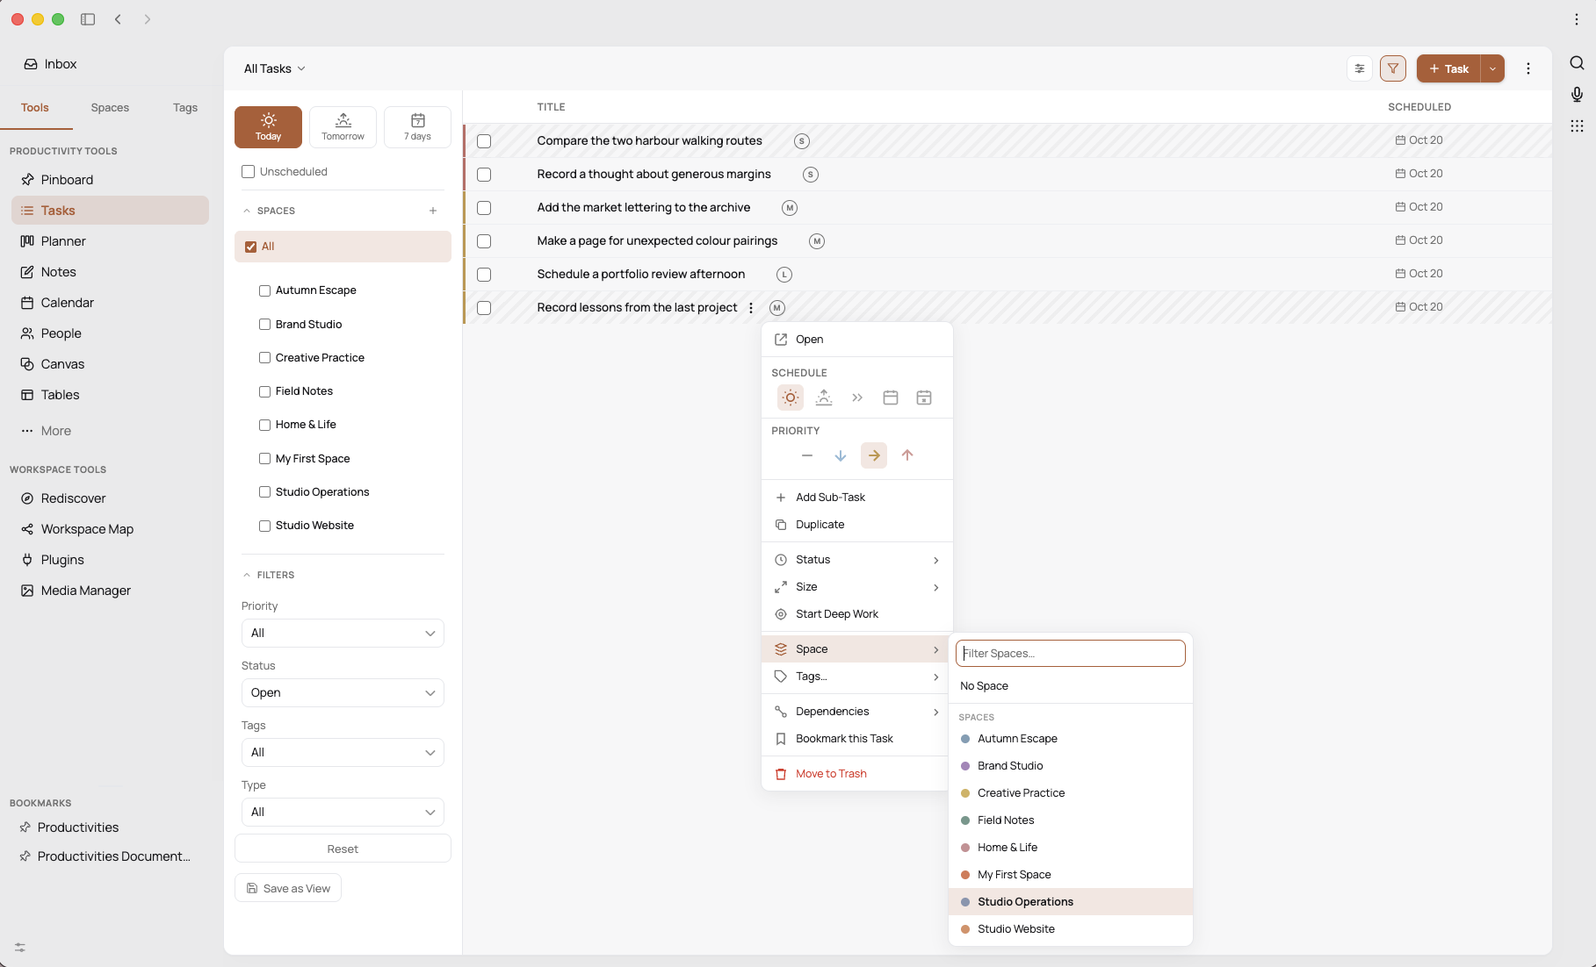Toggle the filter funnel button
The width and height of the screenshot is (1596, 967).
pos(1393,68)
